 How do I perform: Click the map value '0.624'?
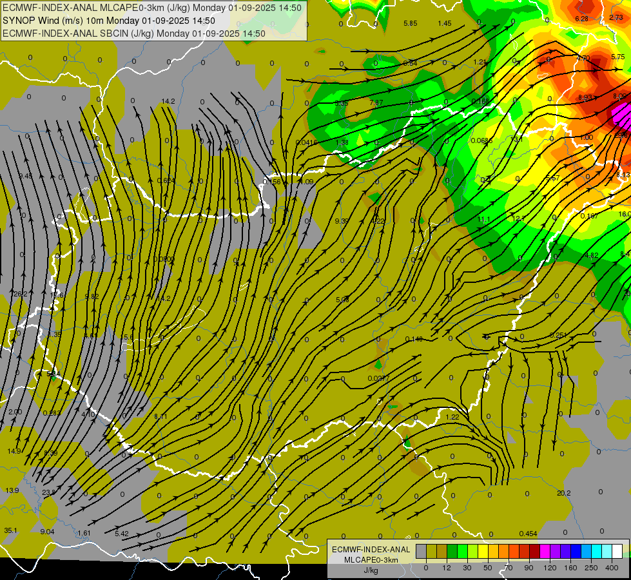[x=166, y=180]
